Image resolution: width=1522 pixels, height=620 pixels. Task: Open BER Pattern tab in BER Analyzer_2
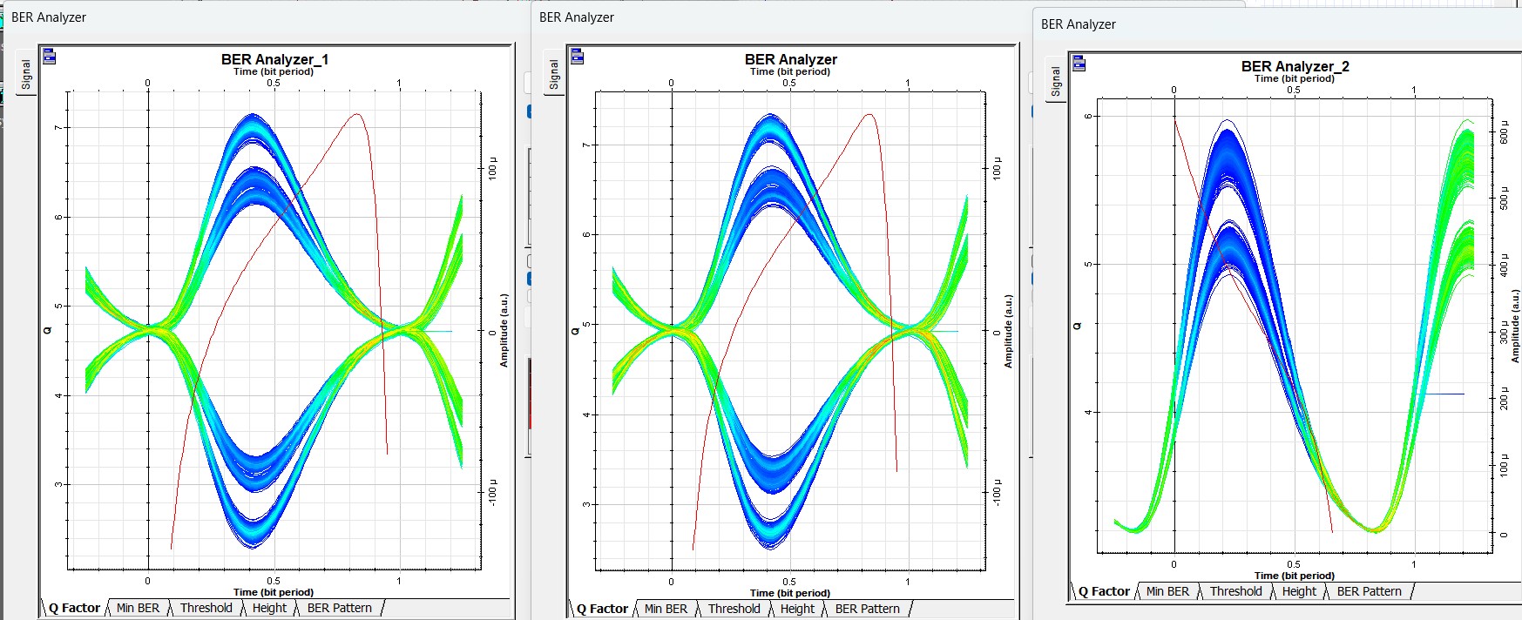pyautogui.click(x=1369, y=591)
